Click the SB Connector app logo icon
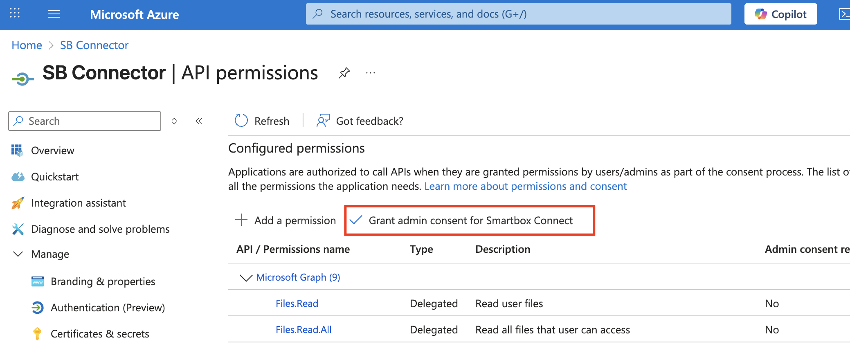Screen dimensions: 850x351 coord(22,78)
